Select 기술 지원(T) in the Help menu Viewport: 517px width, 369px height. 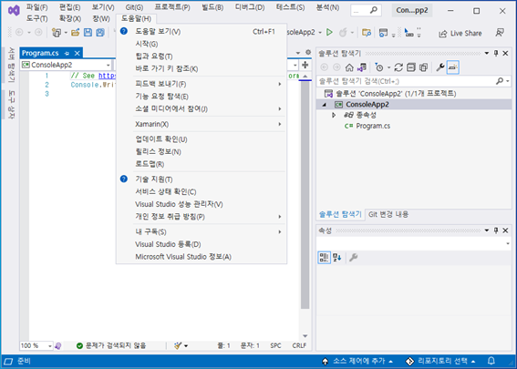[202, 179]
